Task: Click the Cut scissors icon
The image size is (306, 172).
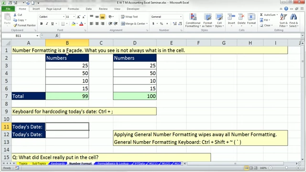Action: click(15, 15)
